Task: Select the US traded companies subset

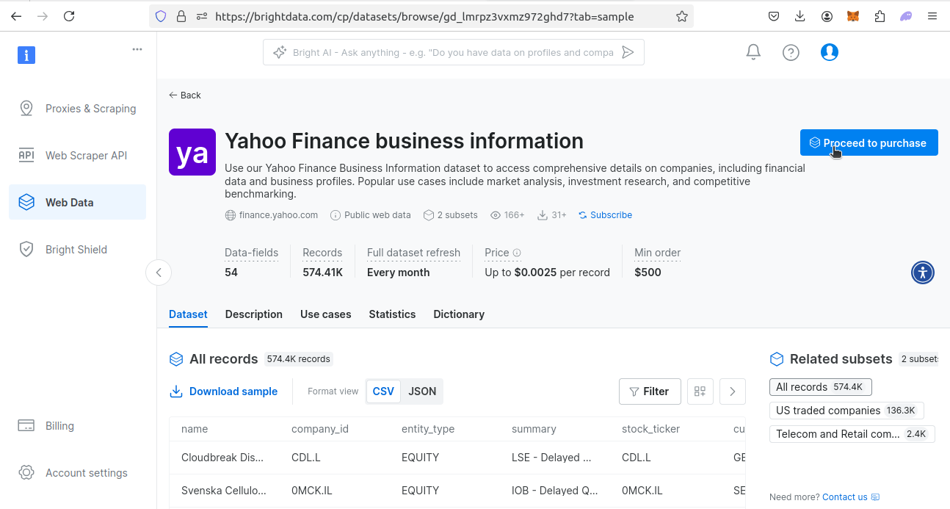Action: (x=846, y=411)
